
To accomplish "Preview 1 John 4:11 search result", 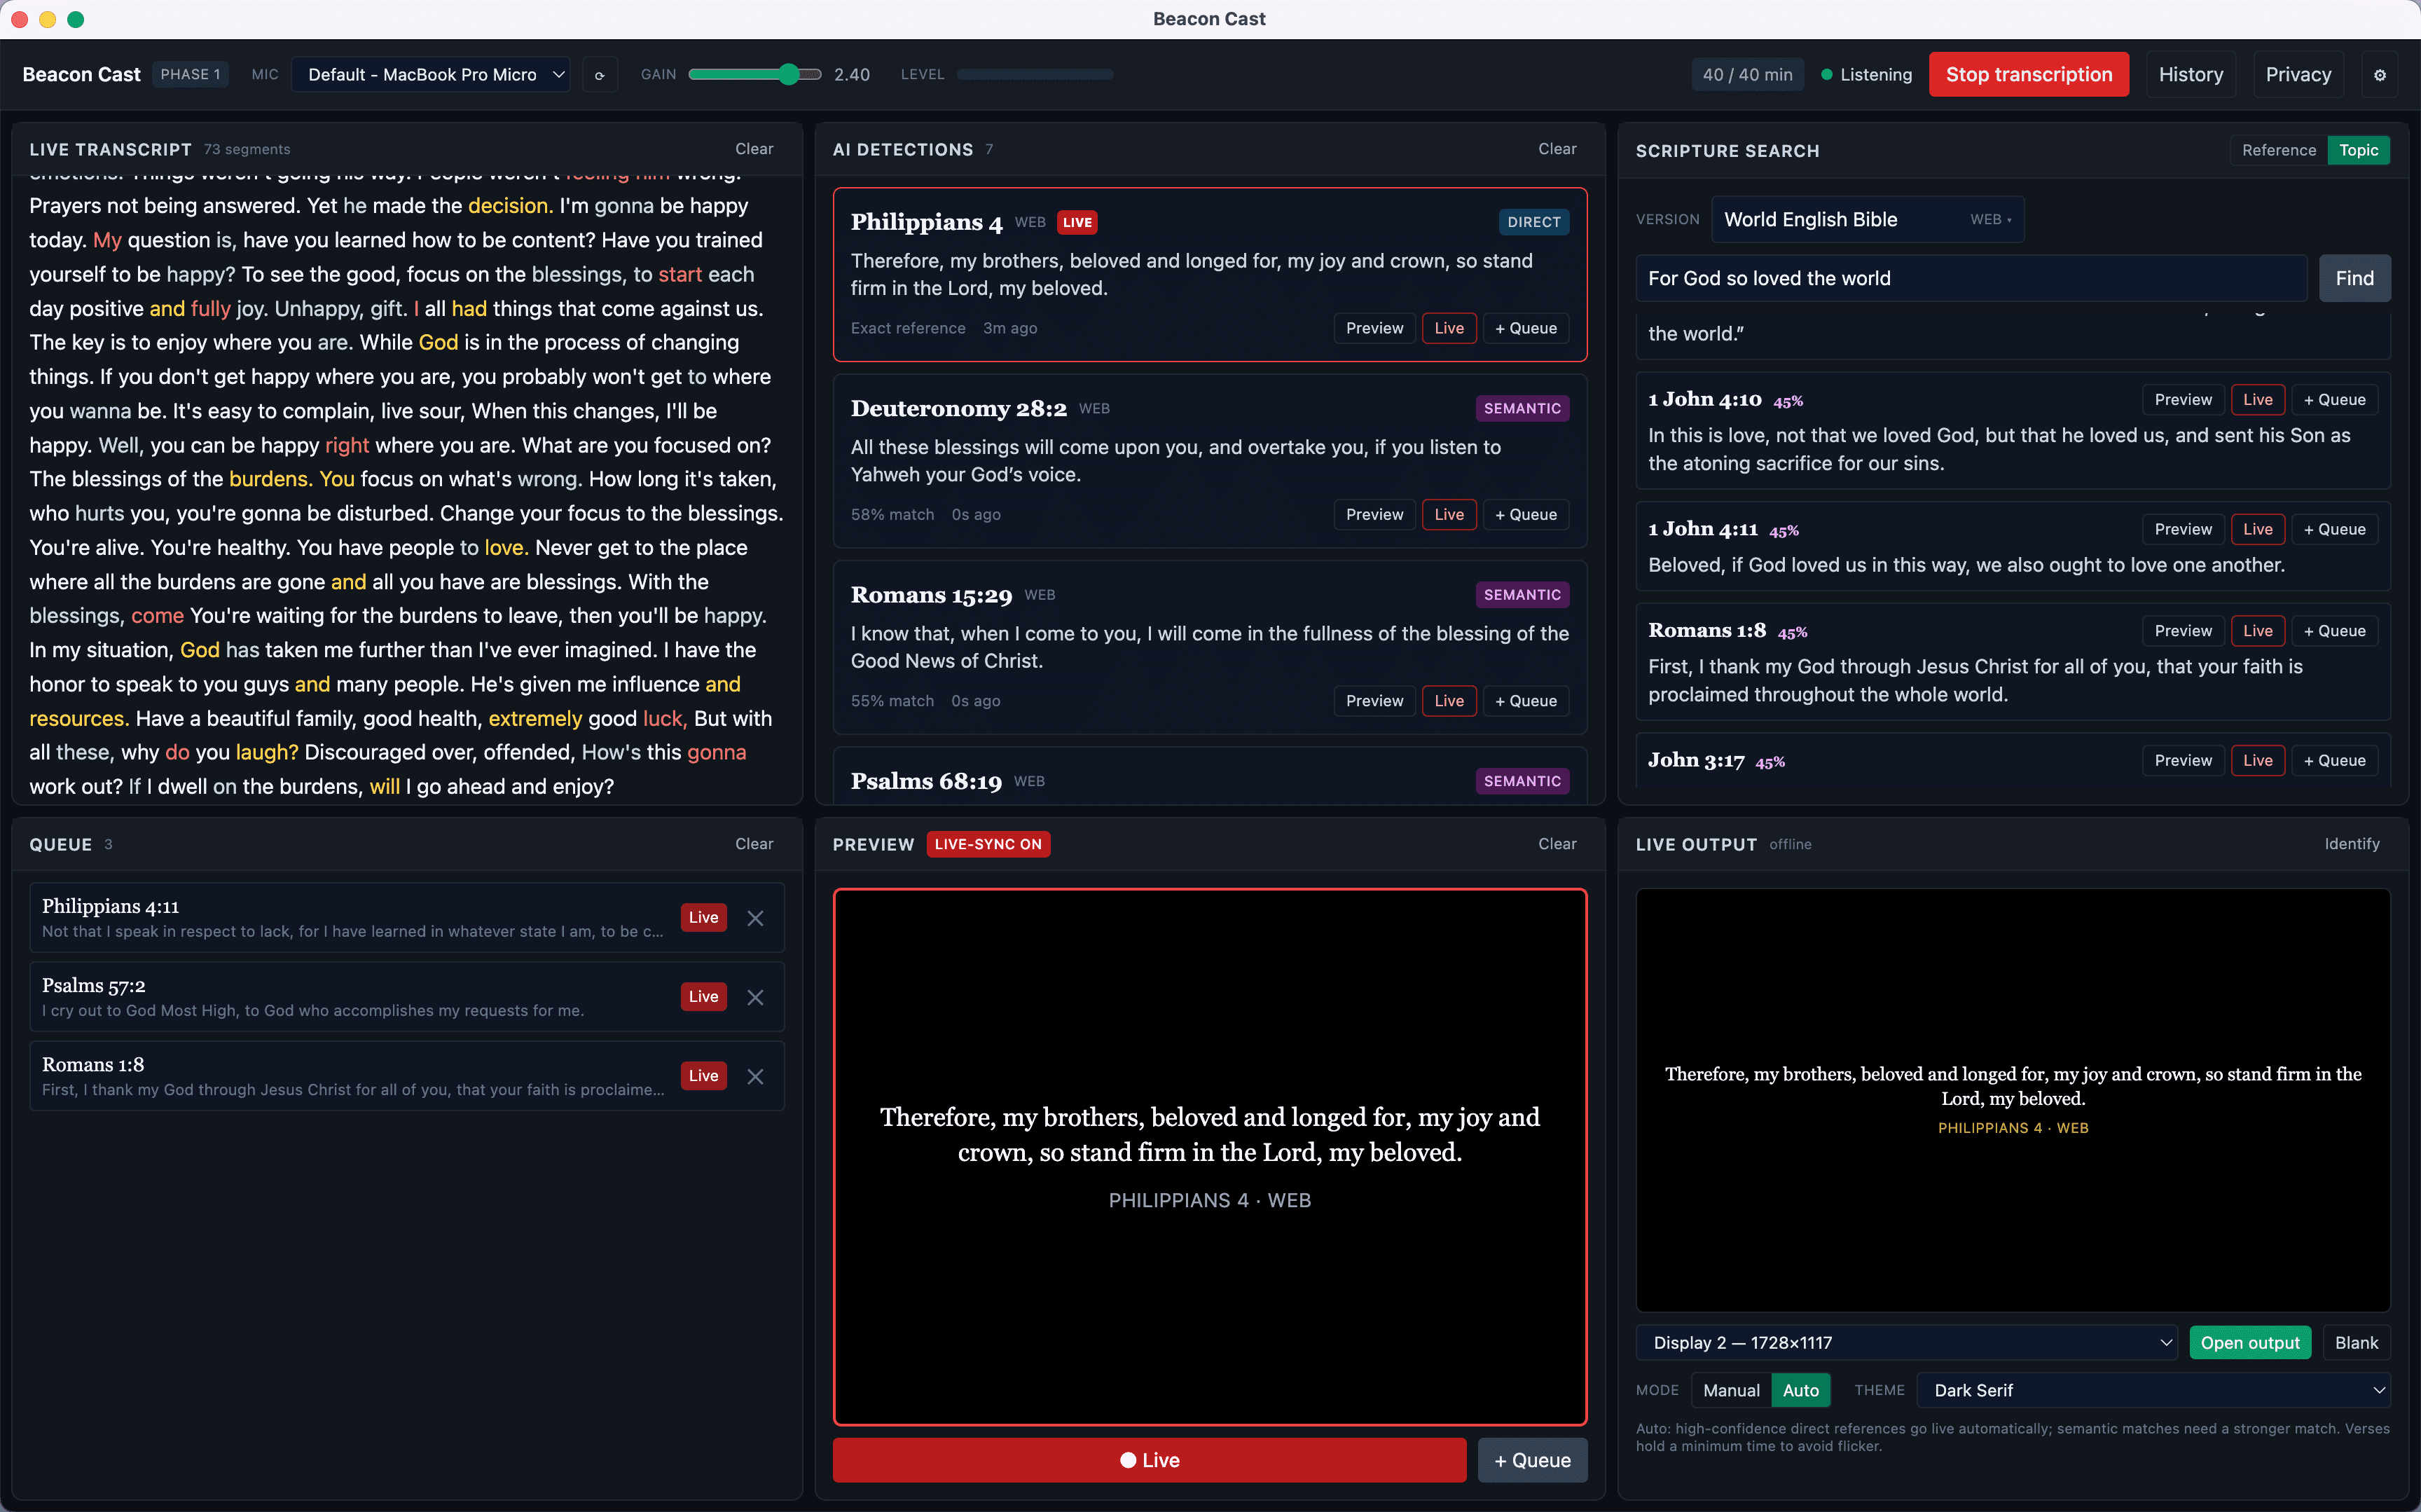I will point(2183,529).
